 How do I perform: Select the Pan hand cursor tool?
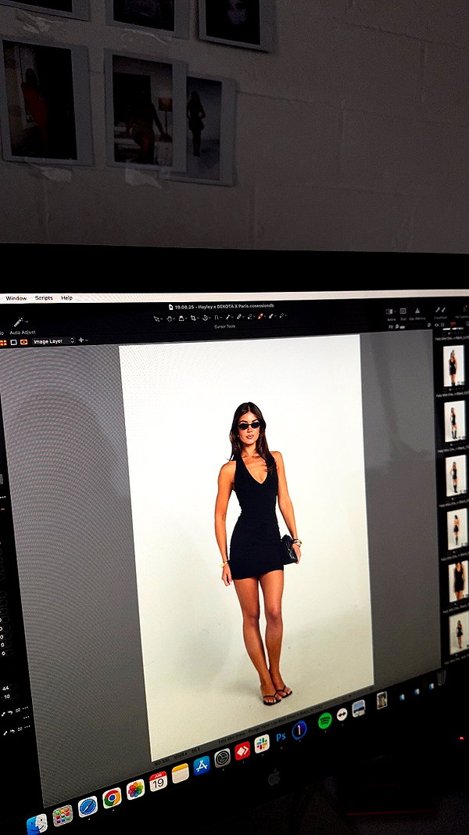169,318
